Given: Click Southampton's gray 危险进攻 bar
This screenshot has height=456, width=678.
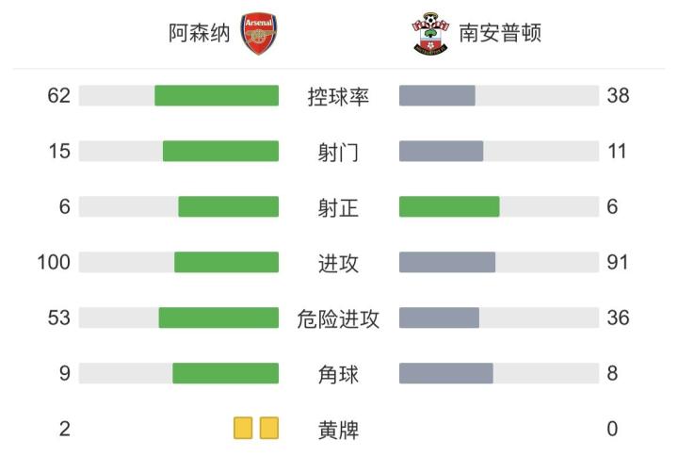Looking at the screenshot, I should 439,318.
